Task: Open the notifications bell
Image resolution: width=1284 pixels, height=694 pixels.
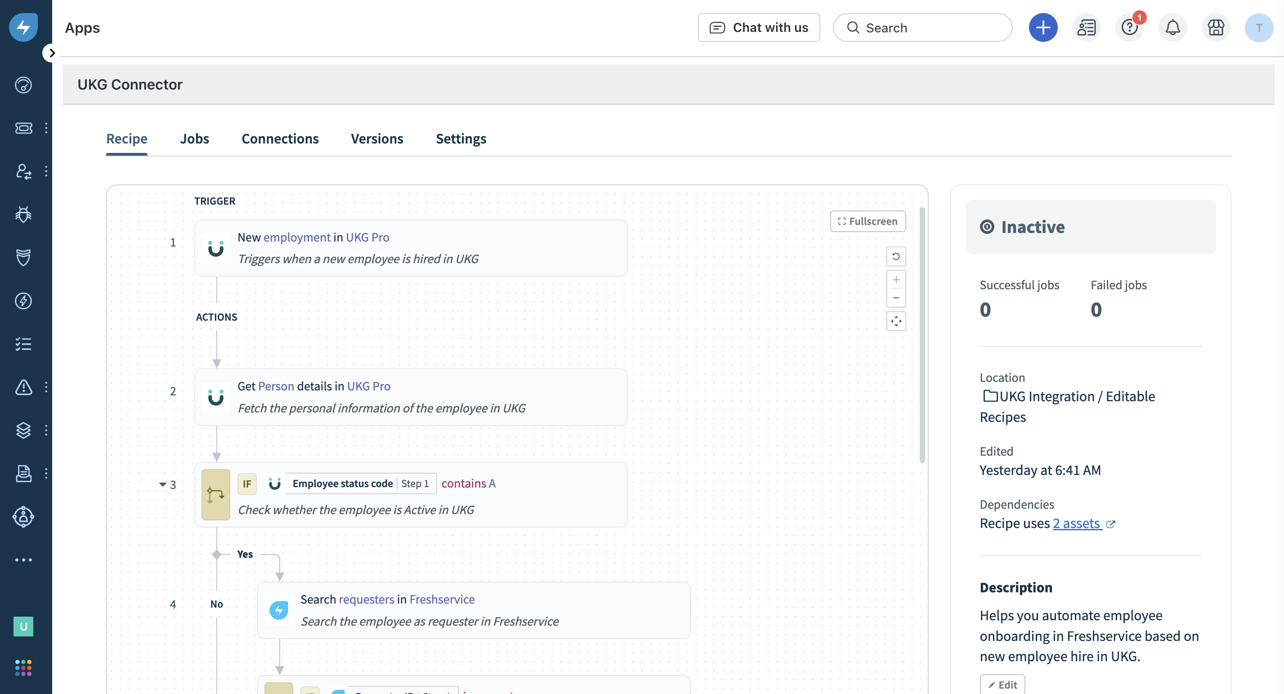Action: 1172,27
